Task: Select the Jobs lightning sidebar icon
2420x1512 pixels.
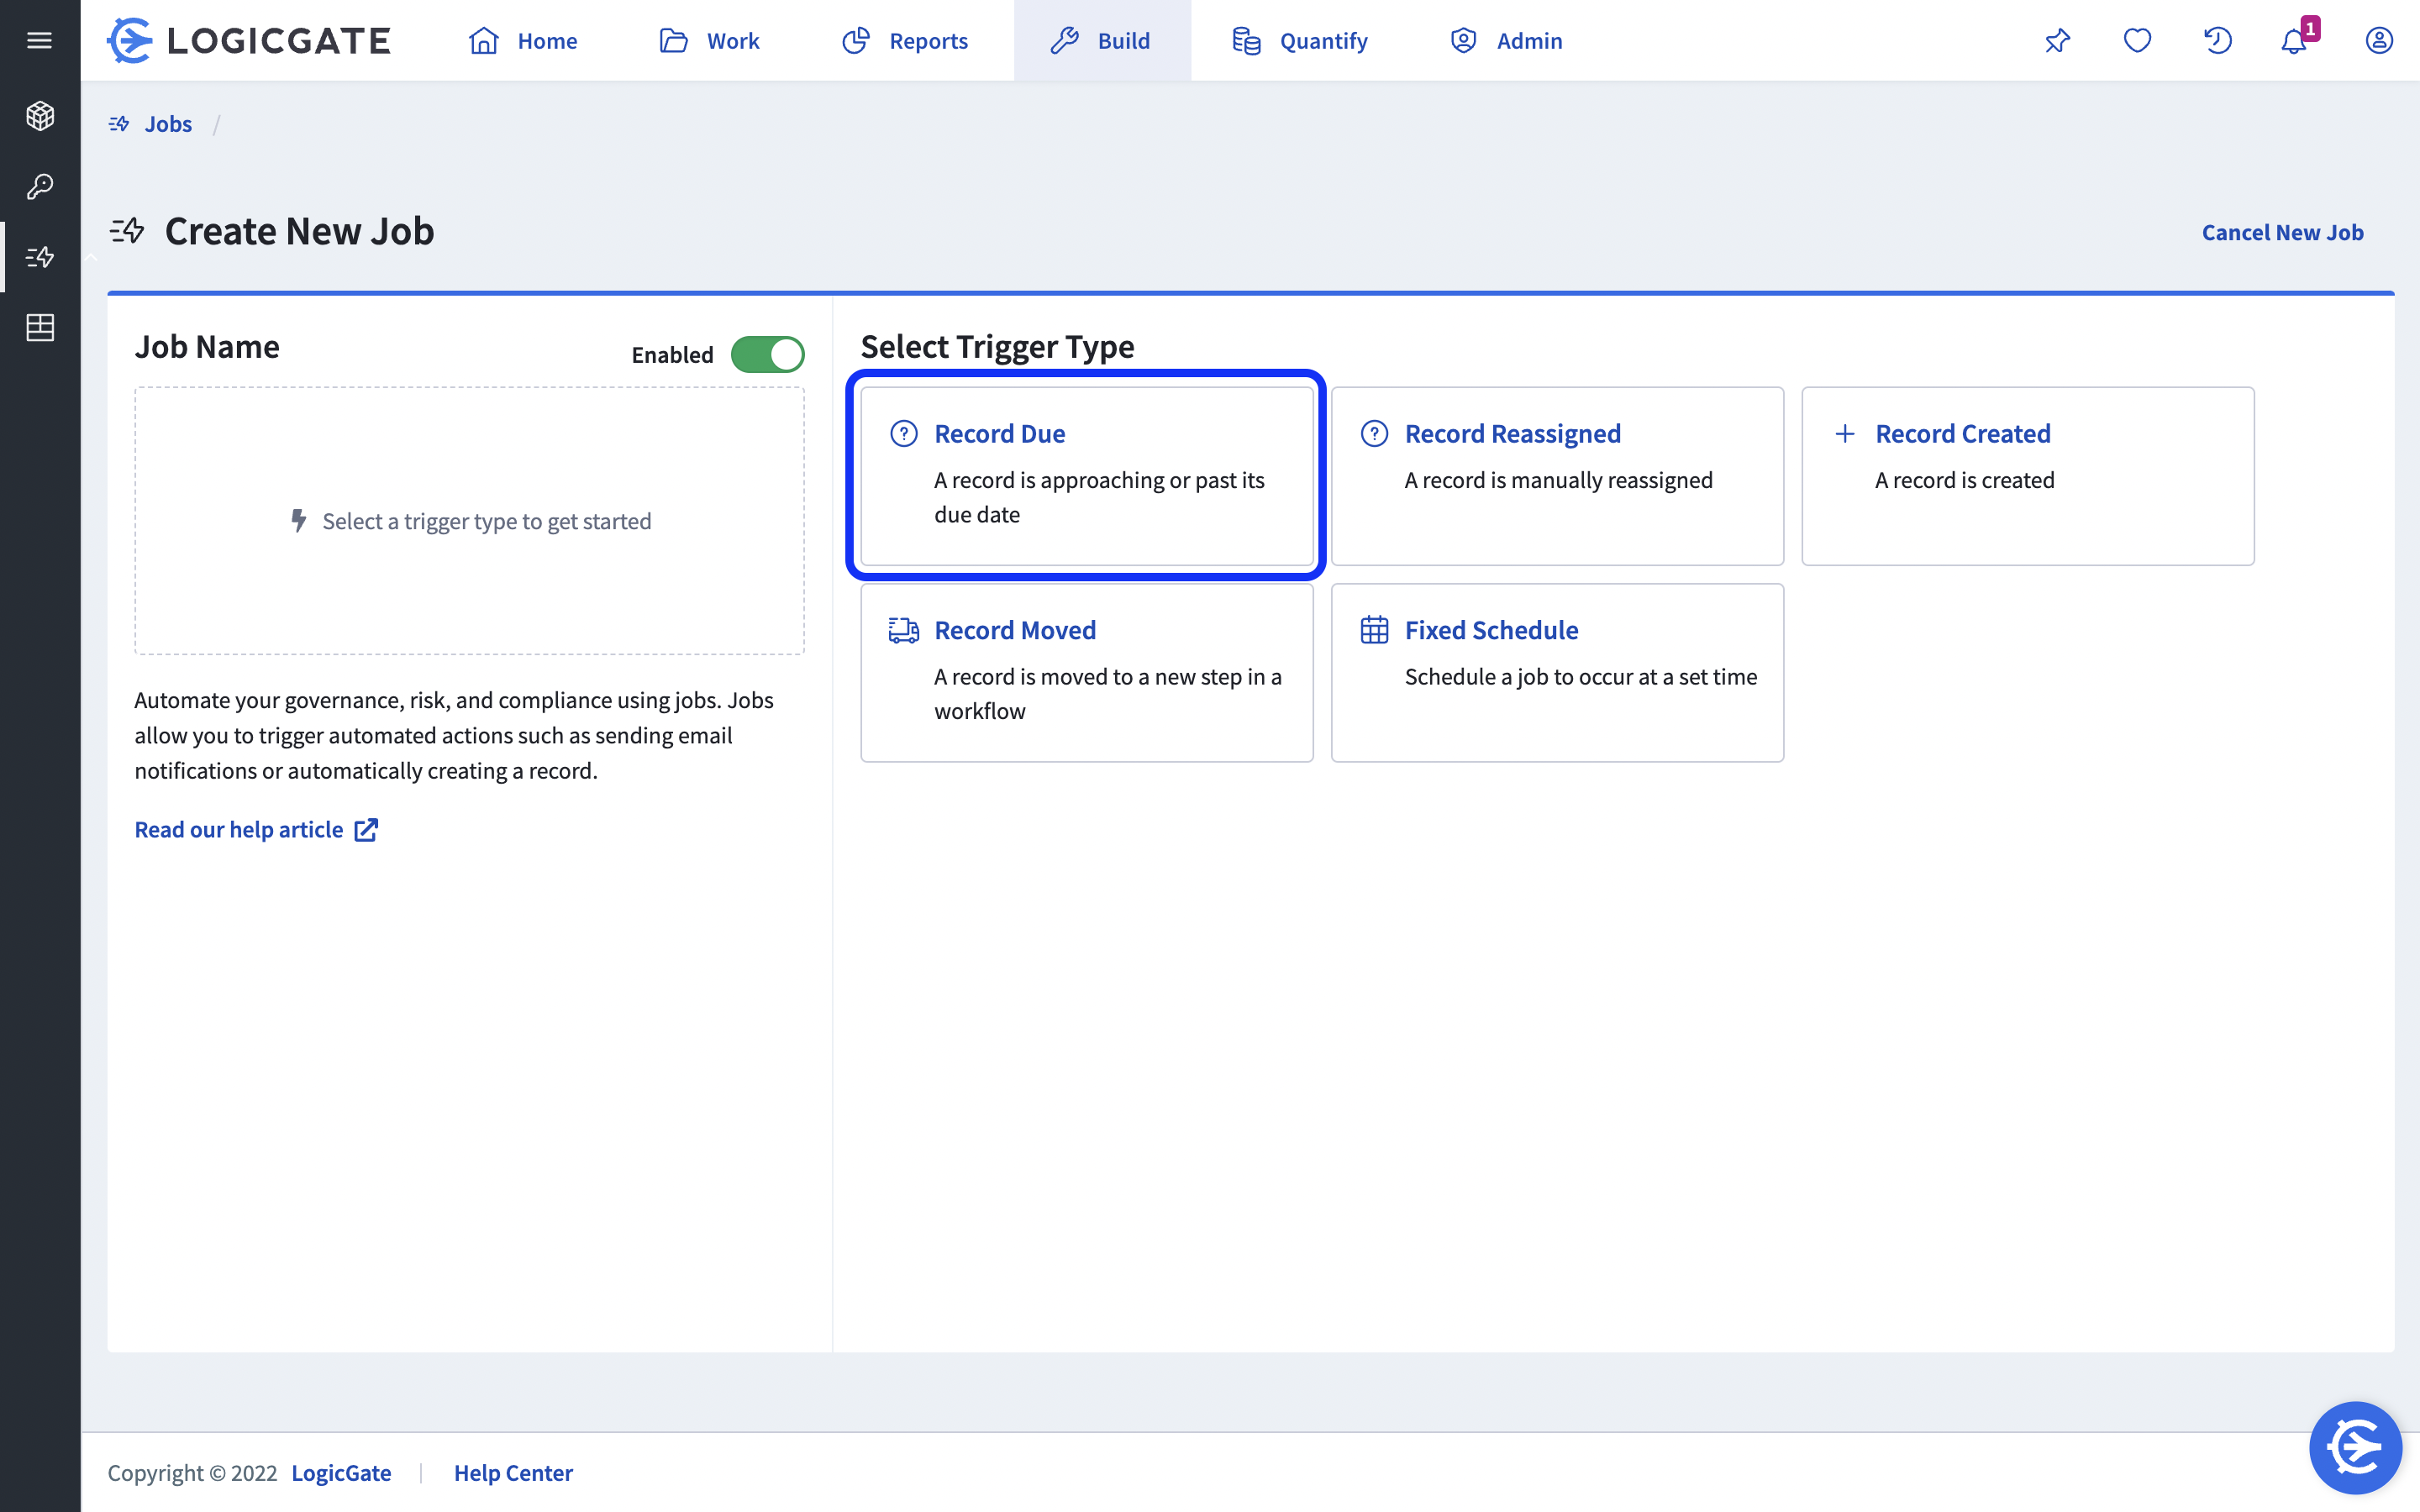Action: pos(40,257)
